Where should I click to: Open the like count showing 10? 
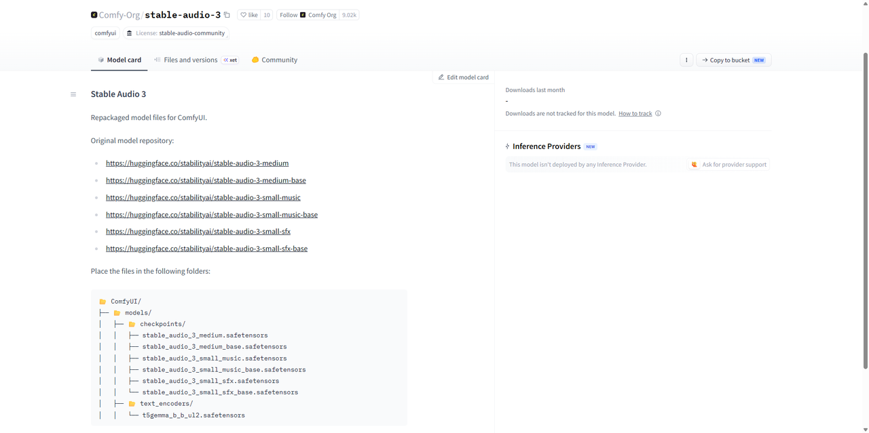(x=267, y=15)
